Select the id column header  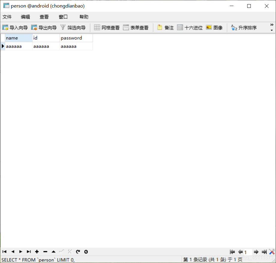click(46, 38)
